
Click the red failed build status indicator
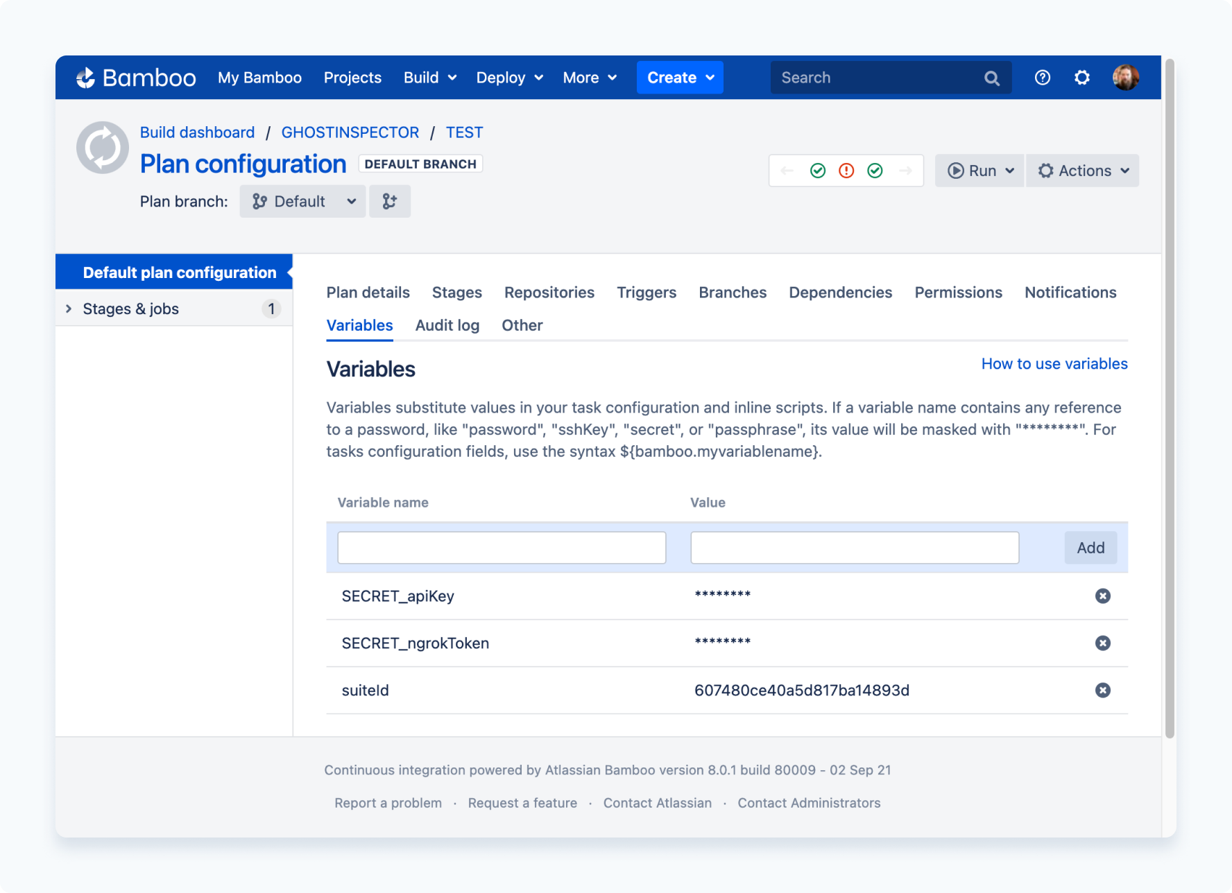(846, 170)
